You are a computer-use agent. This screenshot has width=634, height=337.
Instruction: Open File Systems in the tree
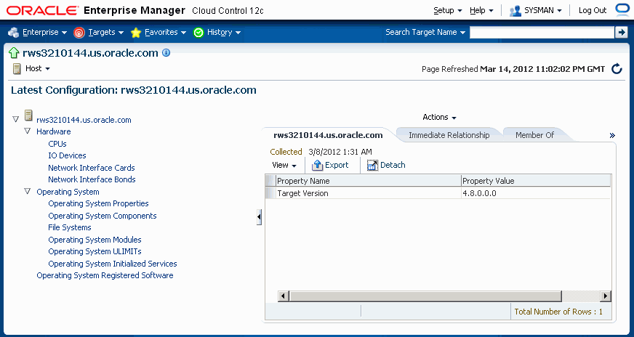[x=70, y=227]
